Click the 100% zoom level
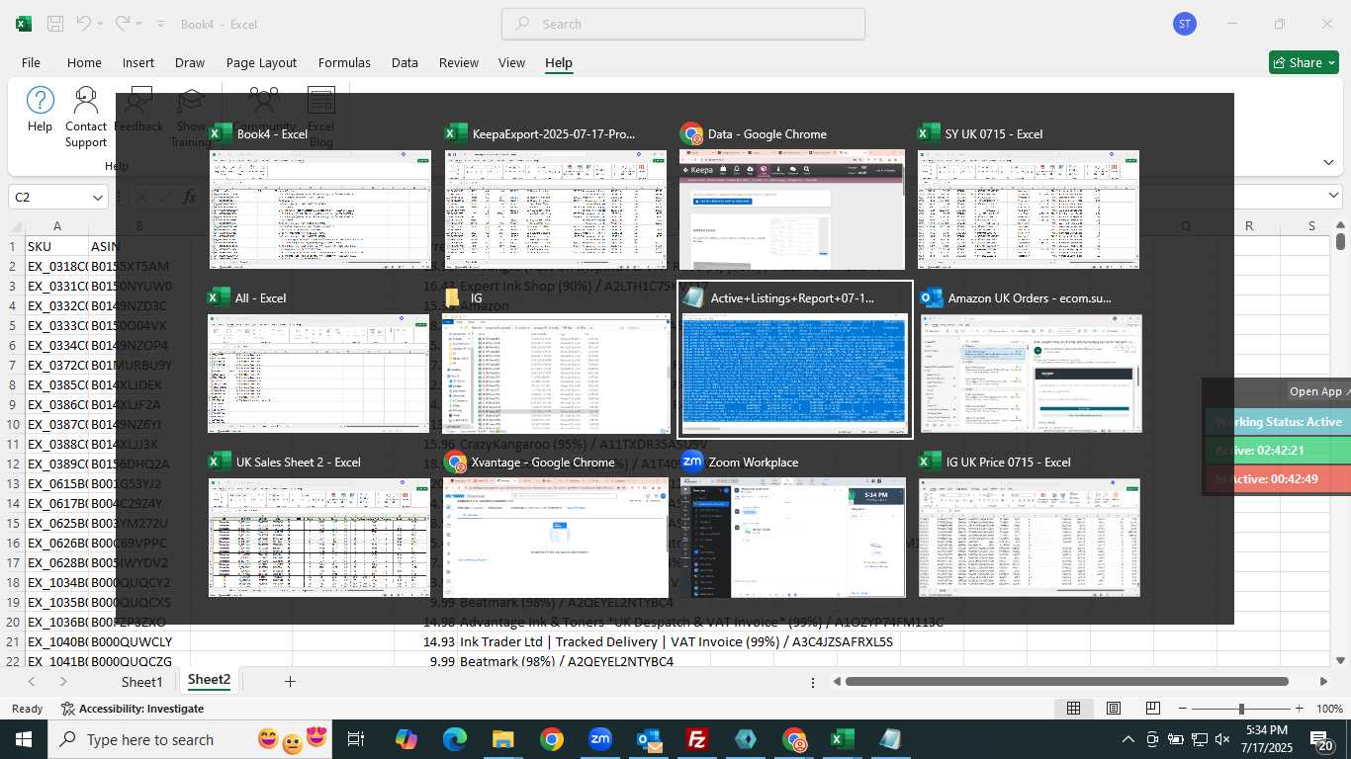Image resolution: width=1351 pixels, height=759 pixels. pos(1329,709)
